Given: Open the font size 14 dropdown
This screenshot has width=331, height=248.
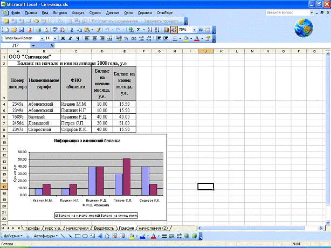Looking at the screenshot, I should coord(55,39).
